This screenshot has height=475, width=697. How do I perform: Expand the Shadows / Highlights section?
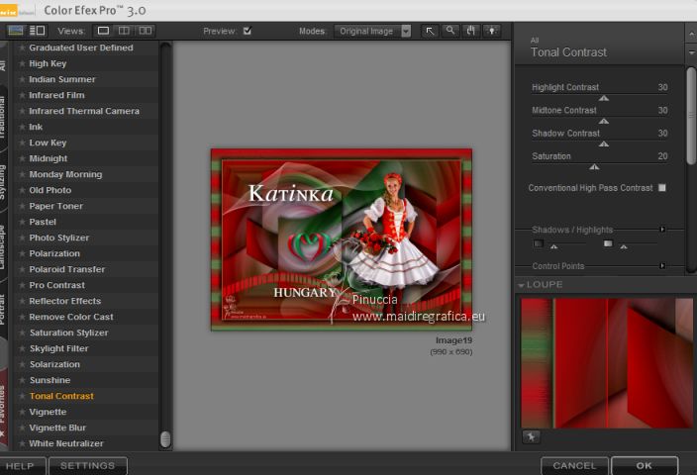click(662, 230)
